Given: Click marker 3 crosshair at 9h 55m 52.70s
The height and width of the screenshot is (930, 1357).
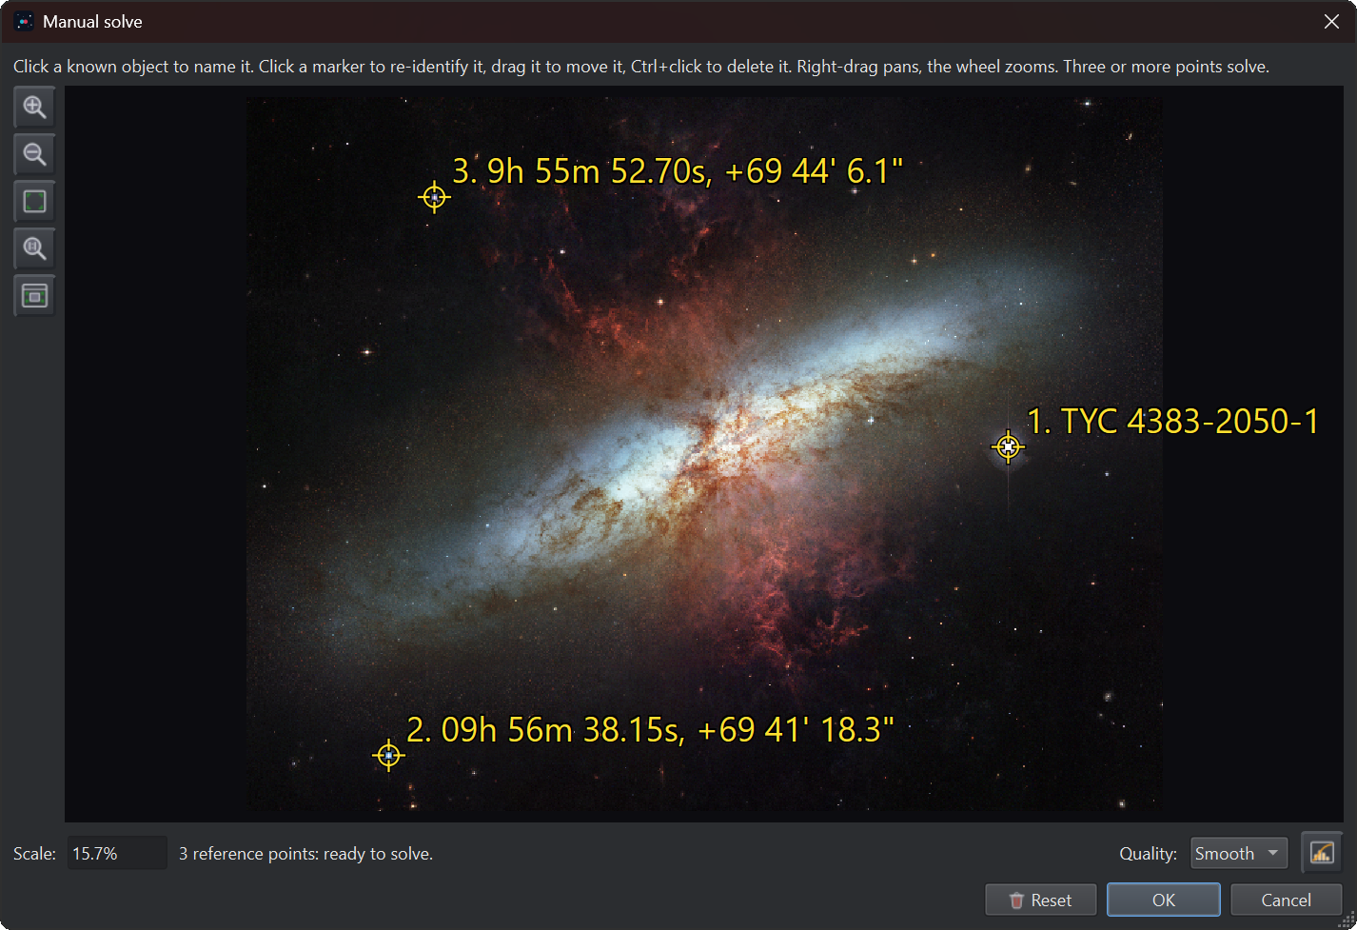Looking at the screenshot, I should click(x=434, y=197).
